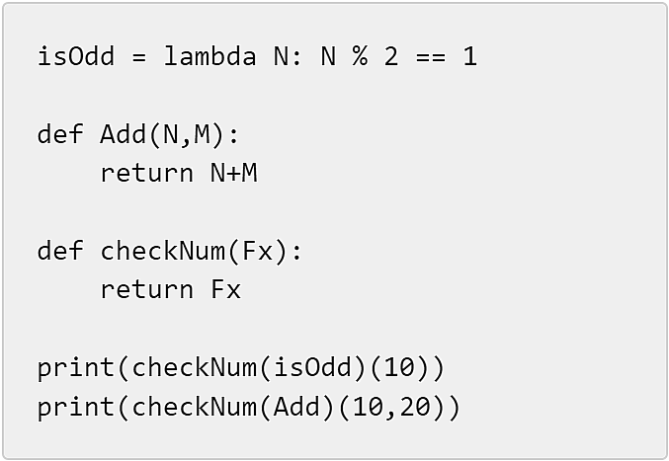Click the return keyword inside Add
This screenshot has width=669, height=461.
point(147,174)
